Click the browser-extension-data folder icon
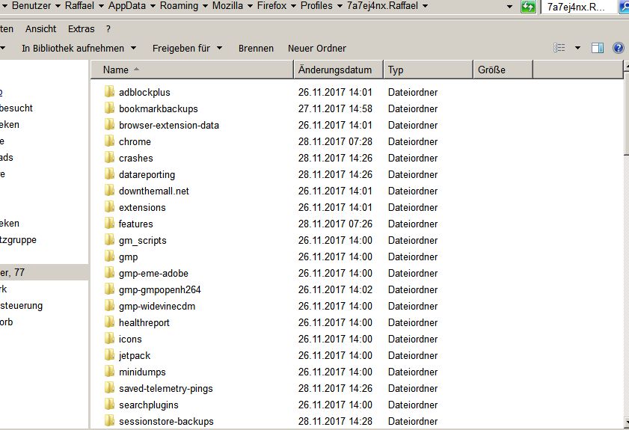The width and height of the screenshot is (629, 430). tap(109, 125)
